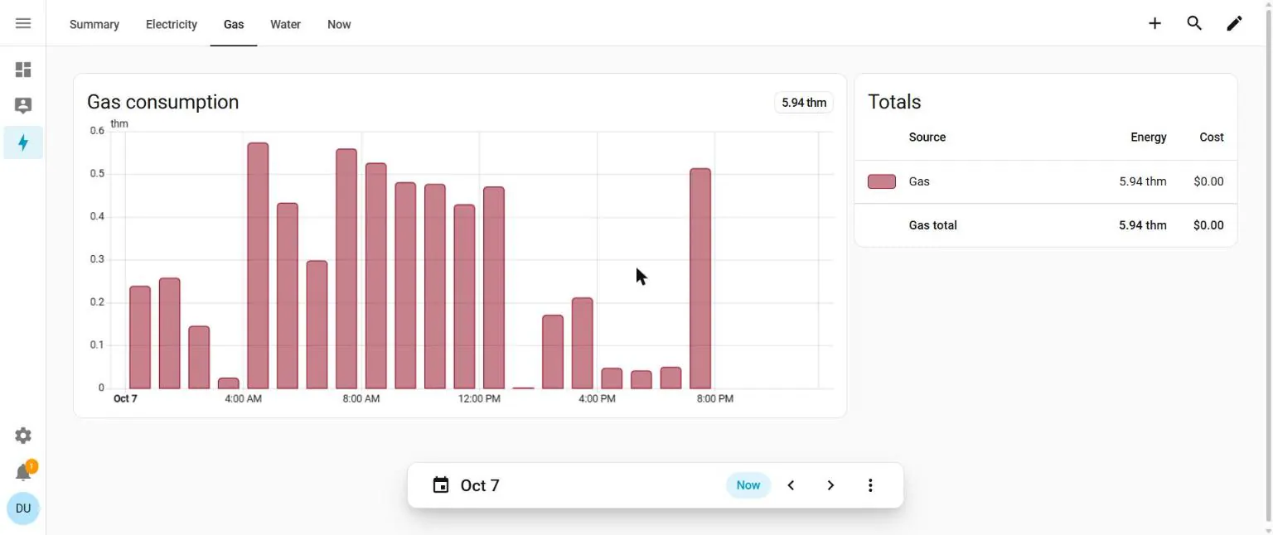Open Settings gear in sidebar

click(23, 436)
